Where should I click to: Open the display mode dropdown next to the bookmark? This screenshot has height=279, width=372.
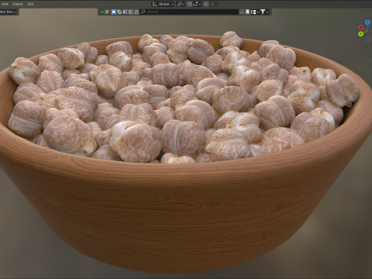tap(255, 12)
